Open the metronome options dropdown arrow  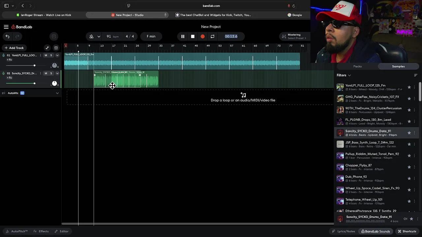tap(99, 37)
